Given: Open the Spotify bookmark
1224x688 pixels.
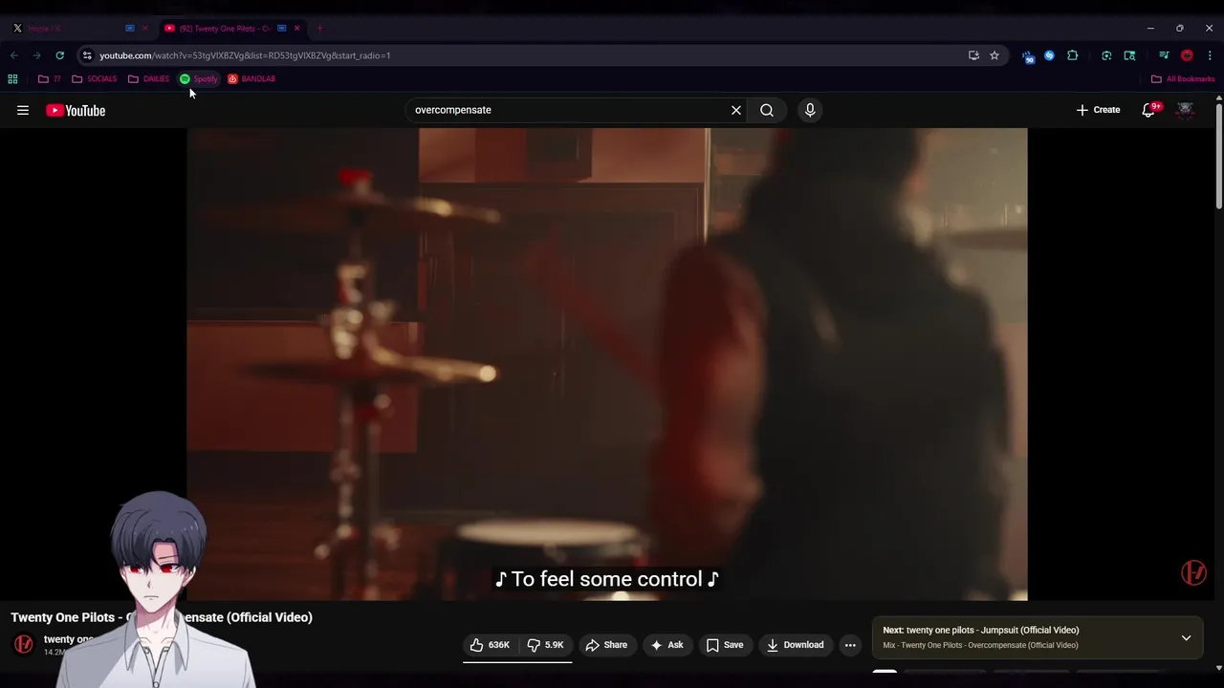Looking at the screenshot, I should [199, 79].
